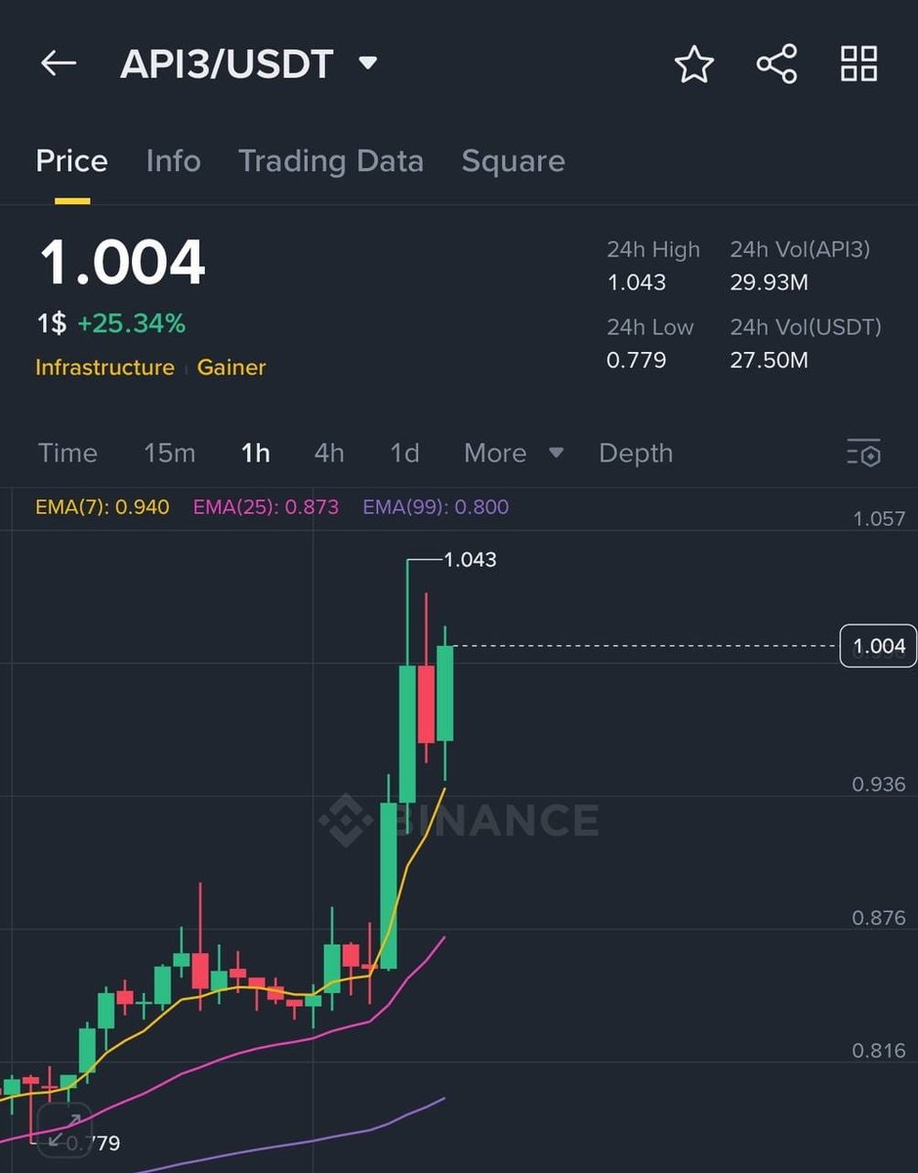Select the 1d chart interval
This screenshot has height=1173, width=918.
pyautogui.click(x=404, y=454)
